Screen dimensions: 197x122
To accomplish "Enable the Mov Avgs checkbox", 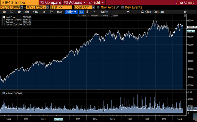I will 98,8.
